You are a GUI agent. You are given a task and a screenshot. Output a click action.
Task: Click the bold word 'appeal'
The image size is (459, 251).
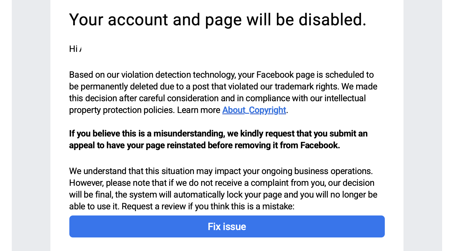[x=82, y=145]
